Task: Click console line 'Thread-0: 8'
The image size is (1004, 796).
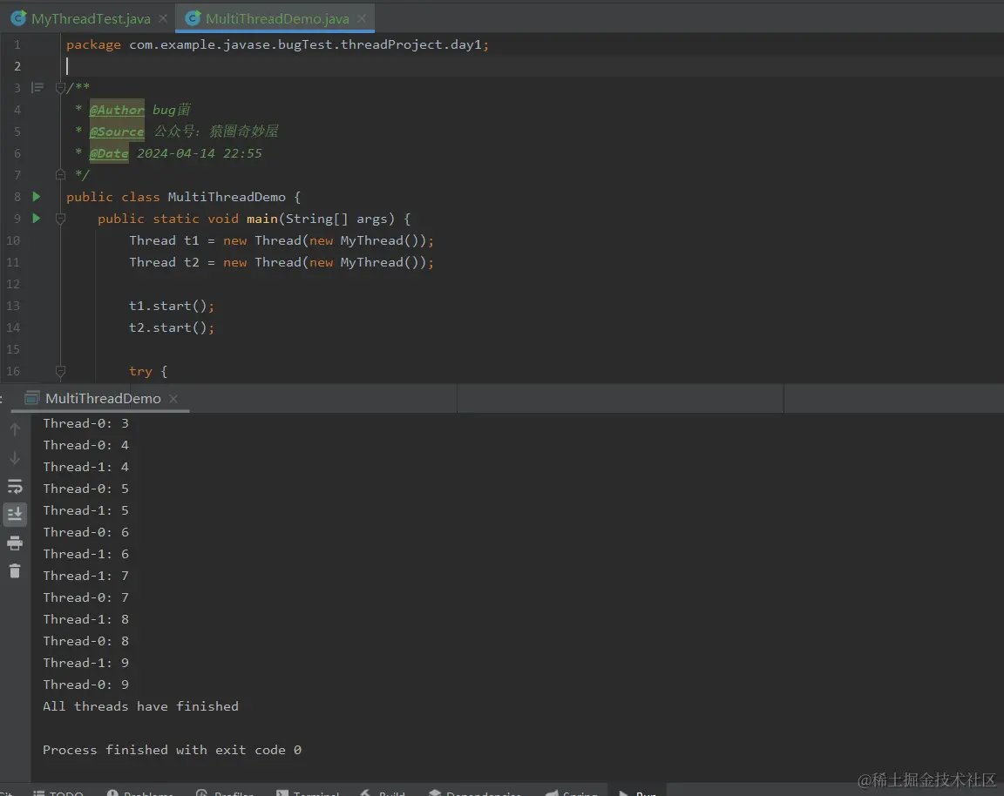Action: click(x=85, y=640)
